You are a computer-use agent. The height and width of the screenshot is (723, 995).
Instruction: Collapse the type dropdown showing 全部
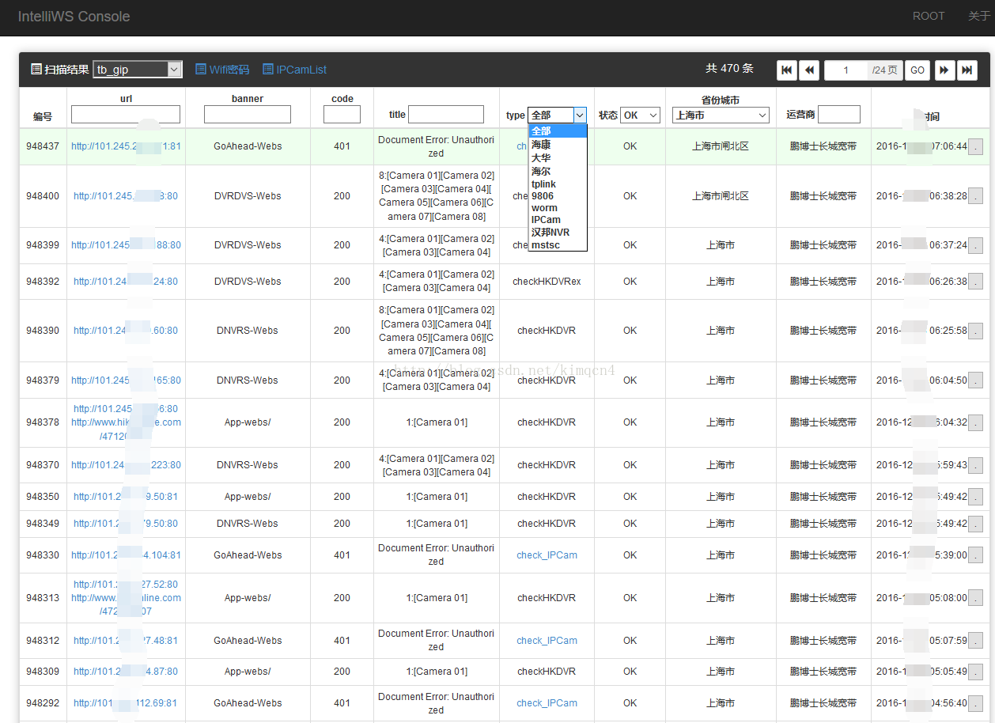(x=558, y=115)
